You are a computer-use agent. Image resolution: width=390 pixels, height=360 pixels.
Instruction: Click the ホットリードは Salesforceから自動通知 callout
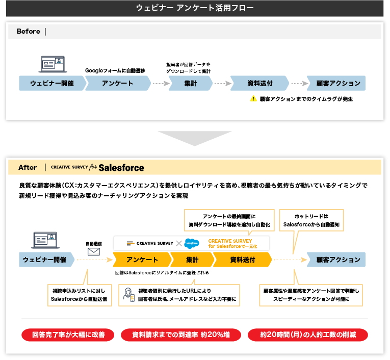(x=311, y=220)
